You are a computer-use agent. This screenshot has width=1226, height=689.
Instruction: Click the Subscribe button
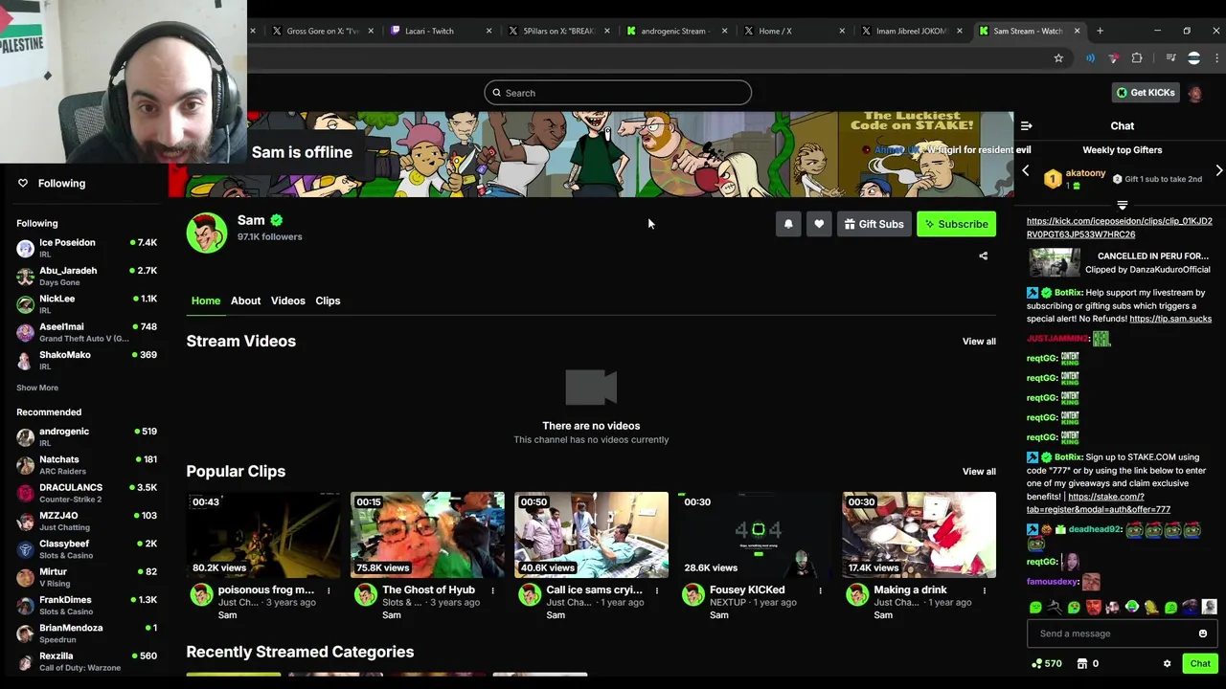point(956,224)
